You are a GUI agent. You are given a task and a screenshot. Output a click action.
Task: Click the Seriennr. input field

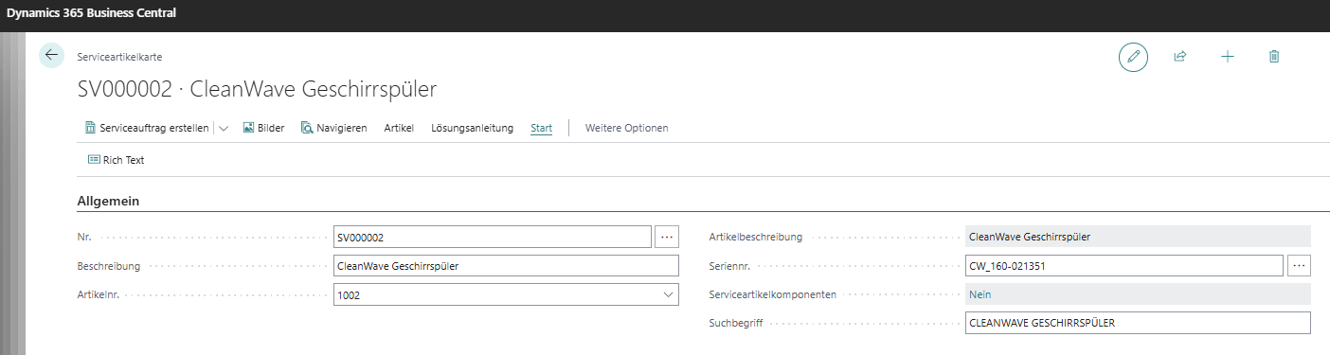pyautogui.click(x=1123, y=266)
